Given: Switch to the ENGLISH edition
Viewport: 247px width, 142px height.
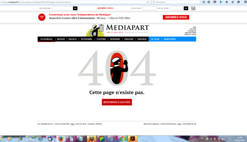Looking at the screenshot, I should pyautogui.click(x=129, y=39).
